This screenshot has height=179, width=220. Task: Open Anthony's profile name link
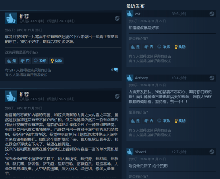(141, 78)
